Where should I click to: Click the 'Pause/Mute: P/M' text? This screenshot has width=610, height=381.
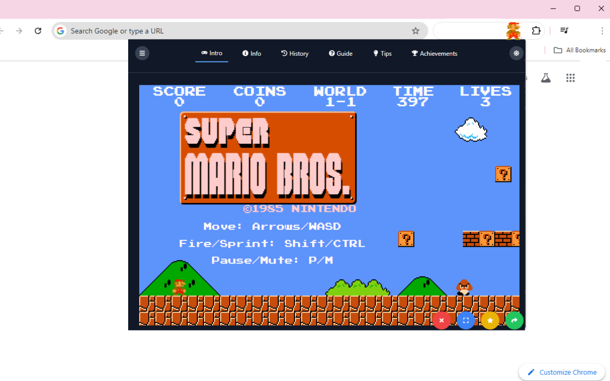point(272,260)
